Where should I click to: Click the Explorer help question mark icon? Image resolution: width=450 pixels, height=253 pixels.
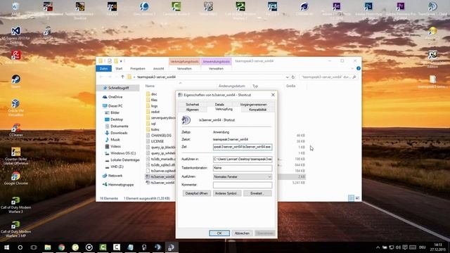click(x=359, y=68)
